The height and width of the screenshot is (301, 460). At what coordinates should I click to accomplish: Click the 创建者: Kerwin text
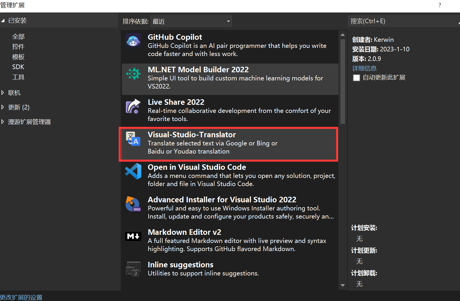373,40
